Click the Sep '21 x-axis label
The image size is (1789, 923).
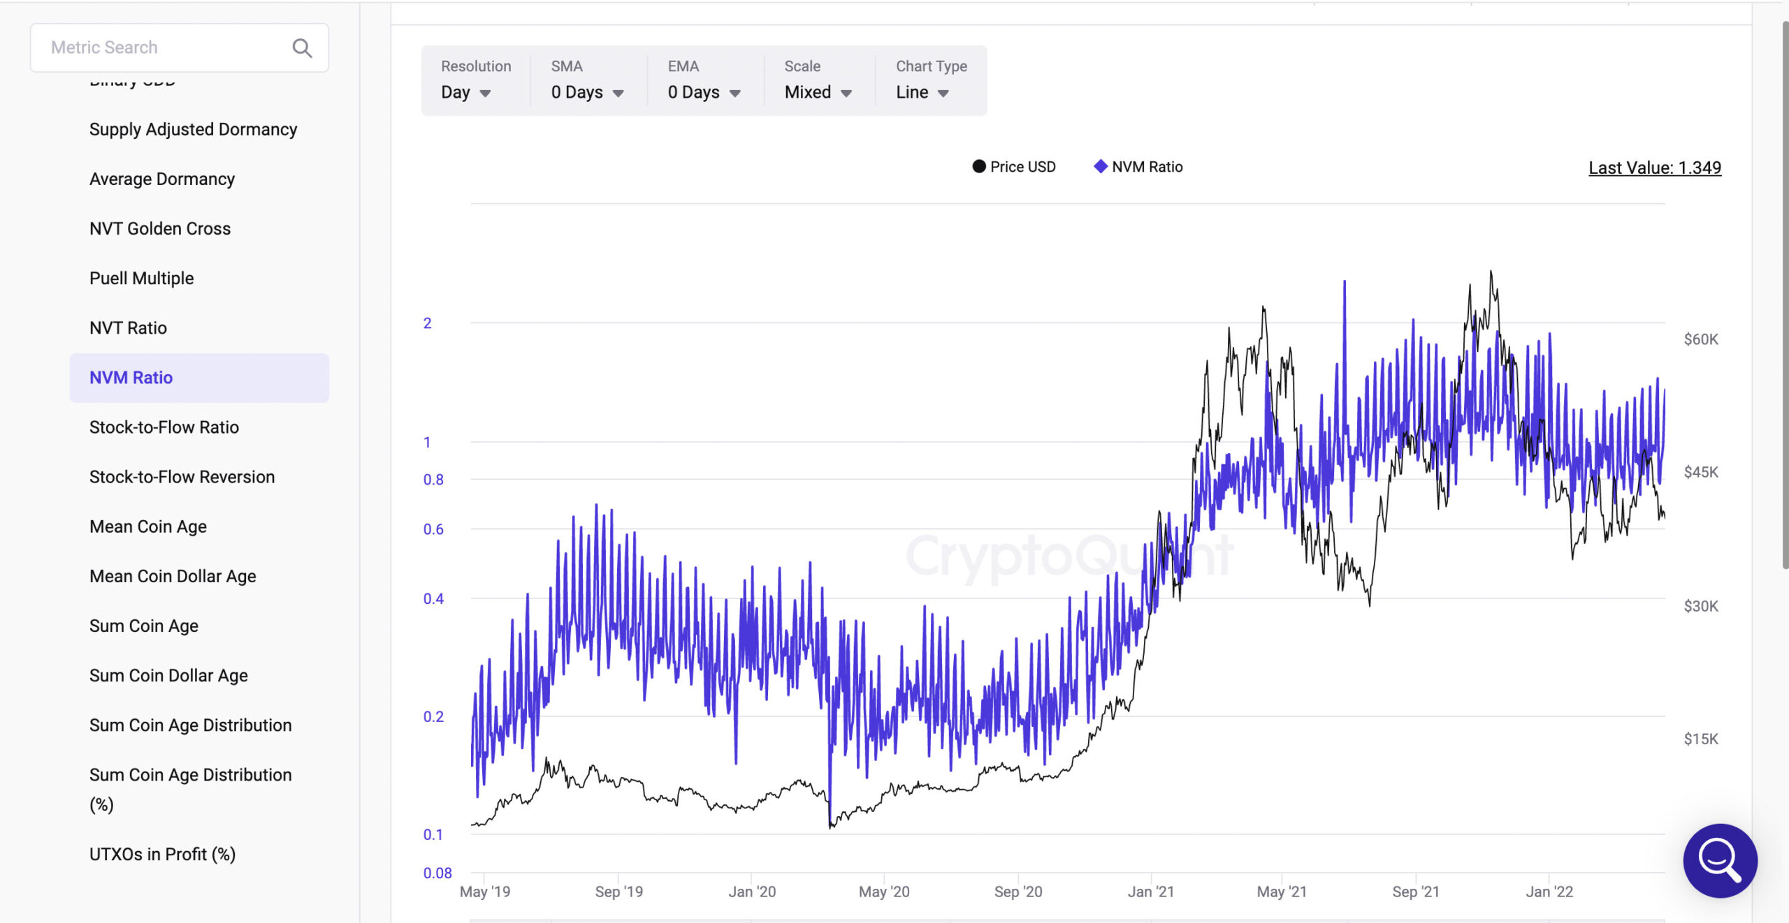(1416, 892)
